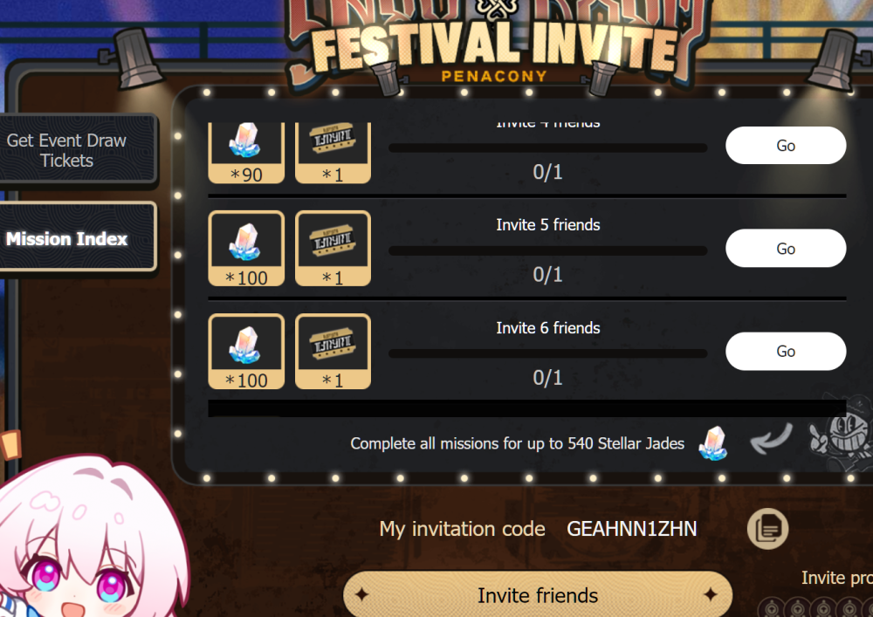Viewport: 873px width, 617px height.
Task: Select the ticket reward for Invite 6 friends
Action: coord(333,351)
